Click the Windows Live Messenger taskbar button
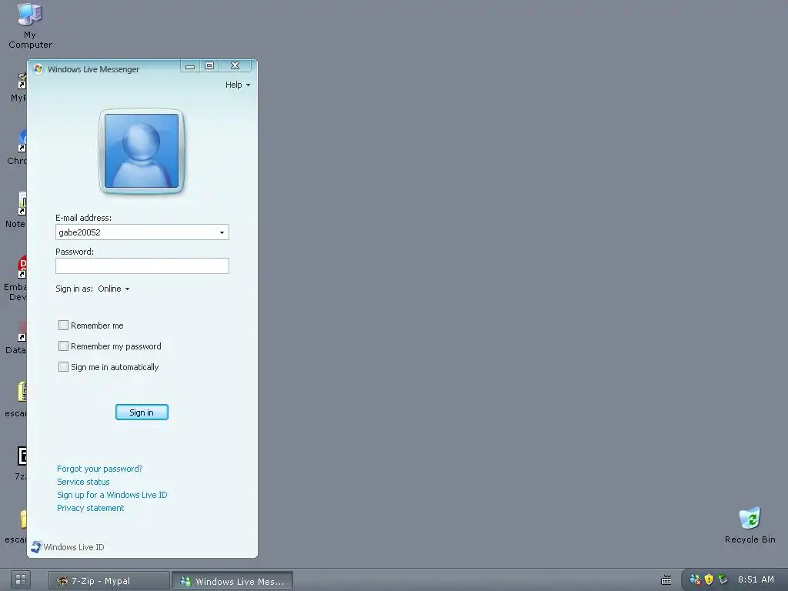The height and width of the screenshot is (591, 788). click(232, 580)
